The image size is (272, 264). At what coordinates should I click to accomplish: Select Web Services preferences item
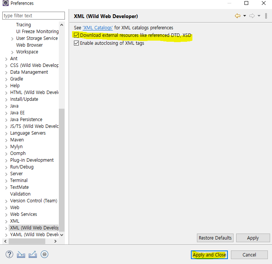[23, 214]
